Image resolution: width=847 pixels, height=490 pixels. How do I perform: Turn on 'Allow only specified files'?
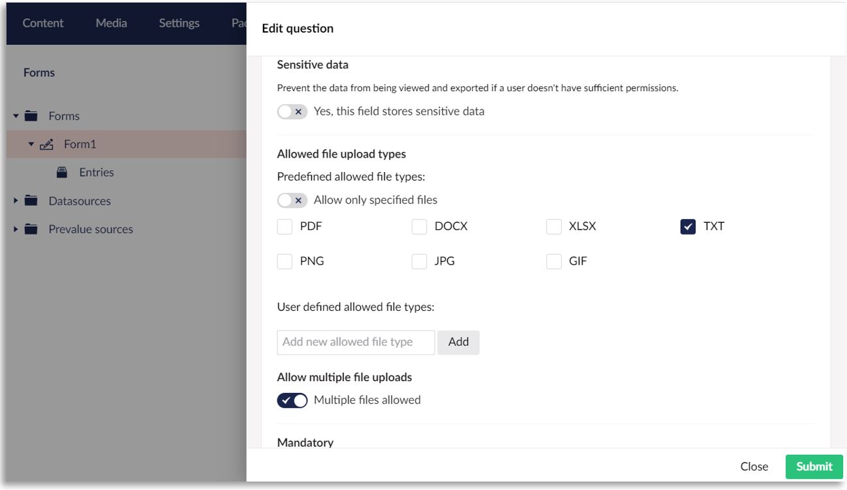click(x=292, y=200)
